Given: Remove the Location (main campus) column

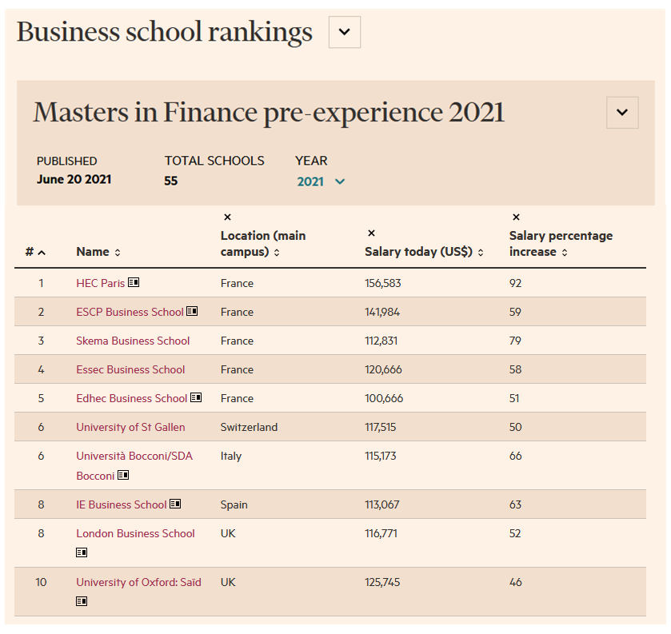Looking at the screenshot, I should 227,217.
